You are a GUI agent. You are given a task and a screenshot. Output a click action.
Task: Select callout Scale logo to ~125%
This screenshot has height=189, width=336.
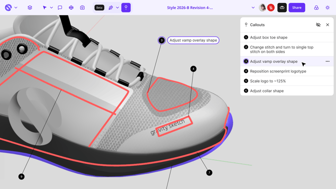[x=287, y=81]
